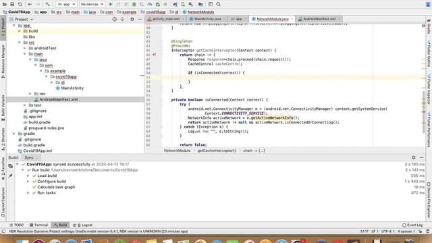Open the Project view selector dropdown
The image size is (432, 243).
click(22, 20)
